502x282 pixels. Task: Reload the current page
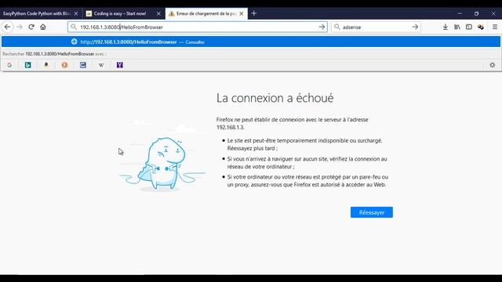31,27
